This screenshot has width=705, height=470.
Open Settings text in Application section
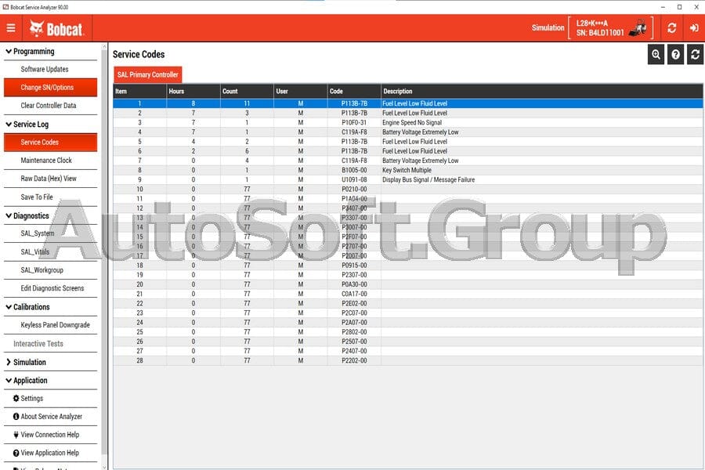pos(32,399)
